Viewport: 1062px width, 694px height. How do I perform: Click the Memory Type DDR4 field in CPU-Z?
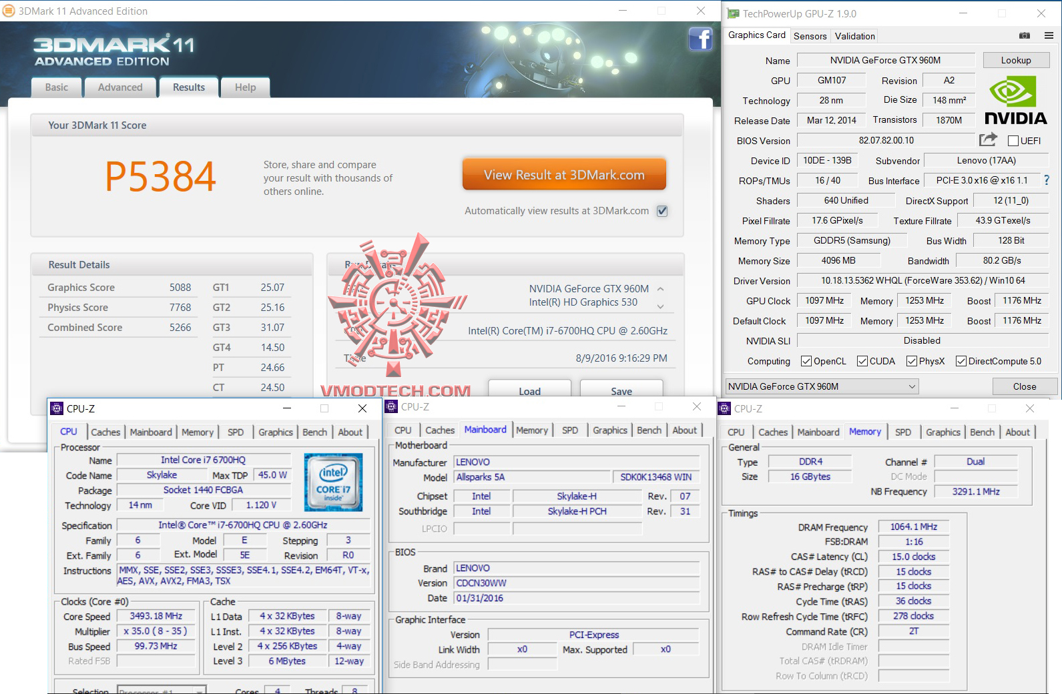810,462
